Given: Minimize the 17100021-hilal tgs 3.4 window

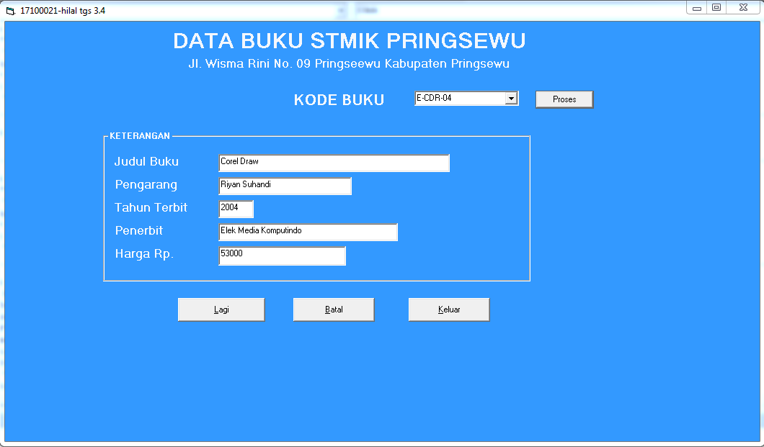Looking at the screenshot, I should [x=697, y=8].
